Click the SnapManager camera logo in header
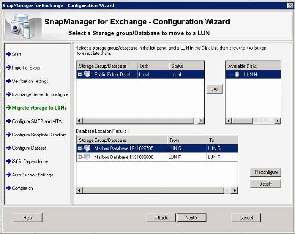This screenshot has height=234, width=295. [x=23, y=26]
